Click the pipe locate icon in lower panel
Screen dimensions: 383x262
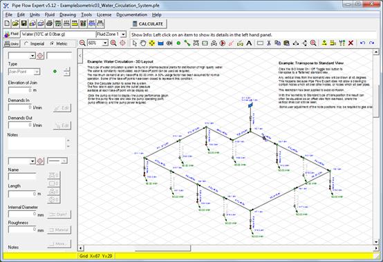pos(40,161)
